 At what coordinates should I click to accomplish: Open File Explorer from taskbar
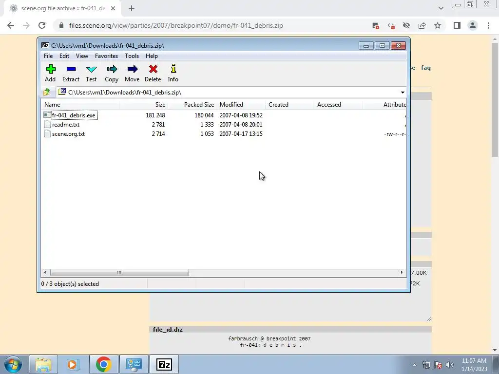[43, 364]
